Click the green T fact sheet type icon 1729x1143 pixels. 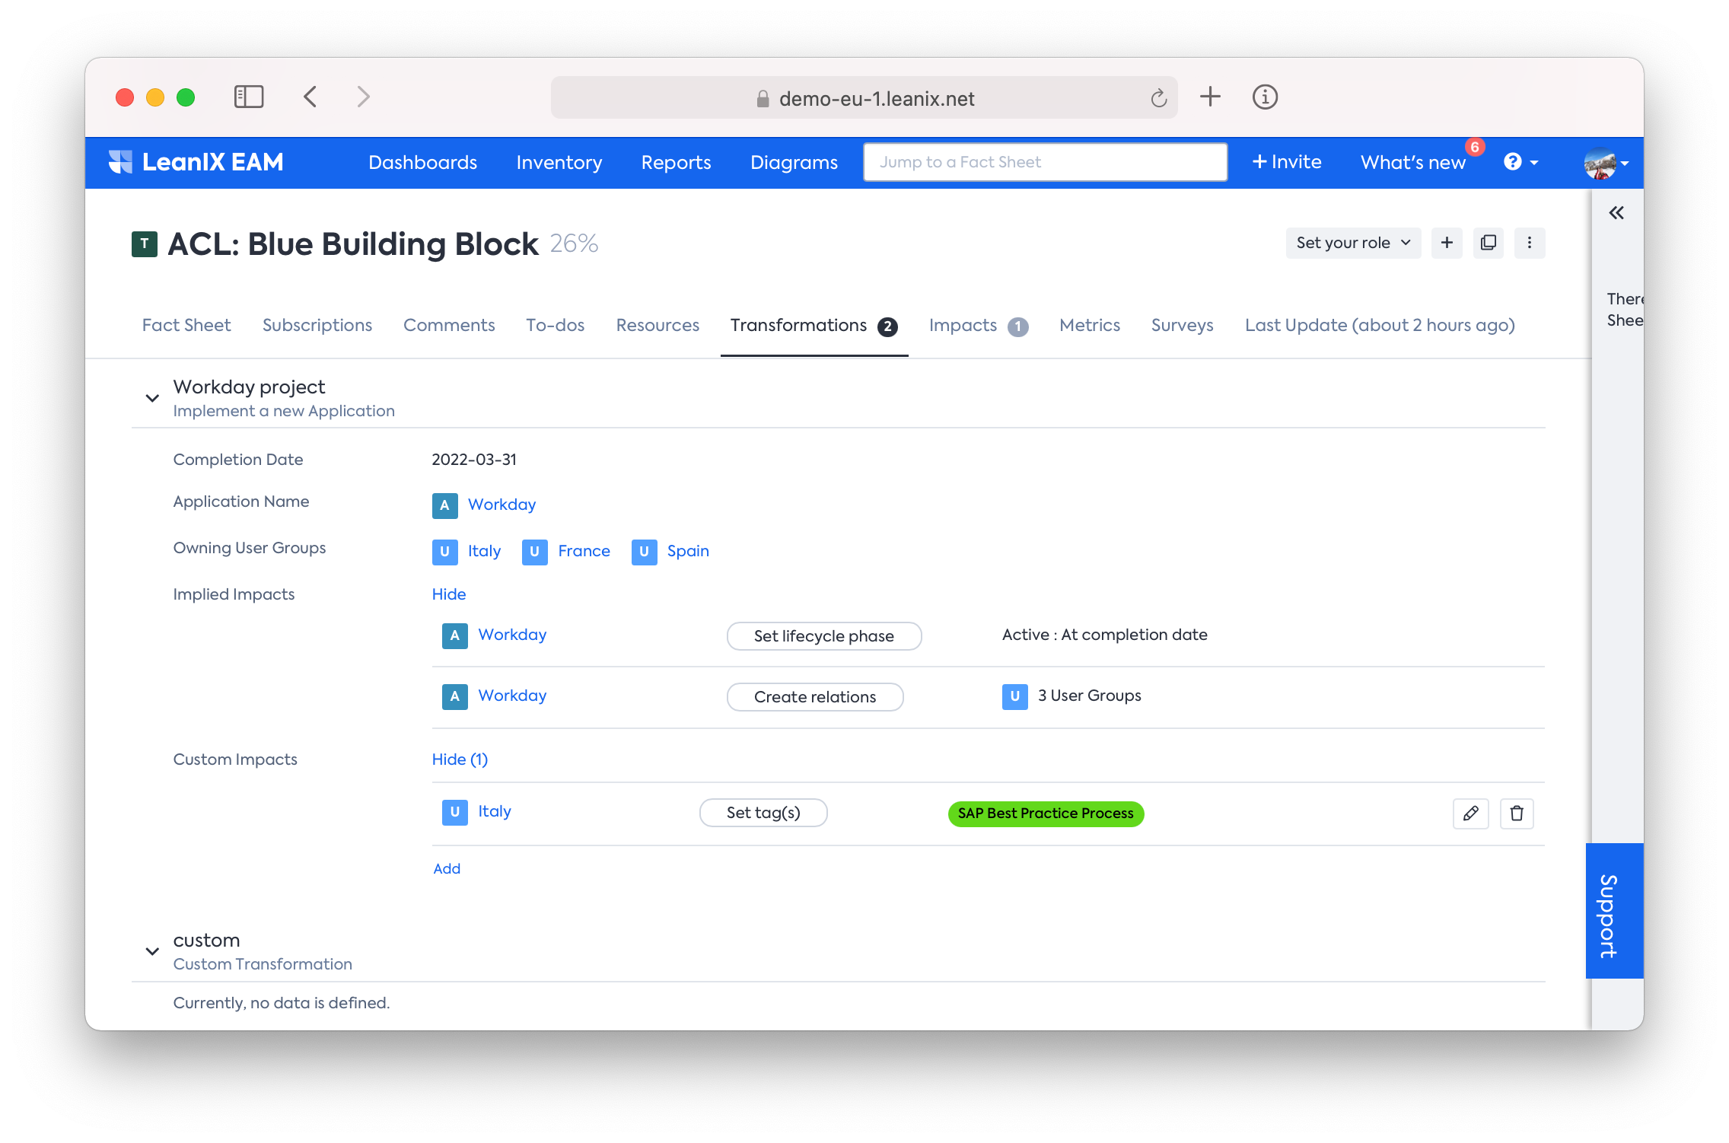(x=145, y=244)
